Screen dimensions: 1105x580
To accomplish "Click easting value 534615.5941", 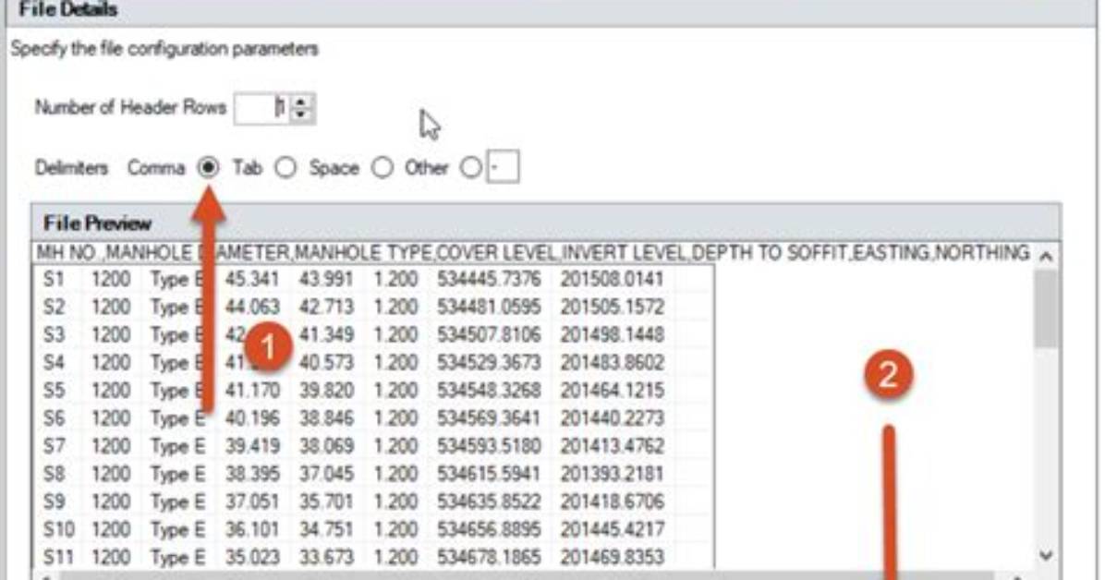I will coord(489,475).
